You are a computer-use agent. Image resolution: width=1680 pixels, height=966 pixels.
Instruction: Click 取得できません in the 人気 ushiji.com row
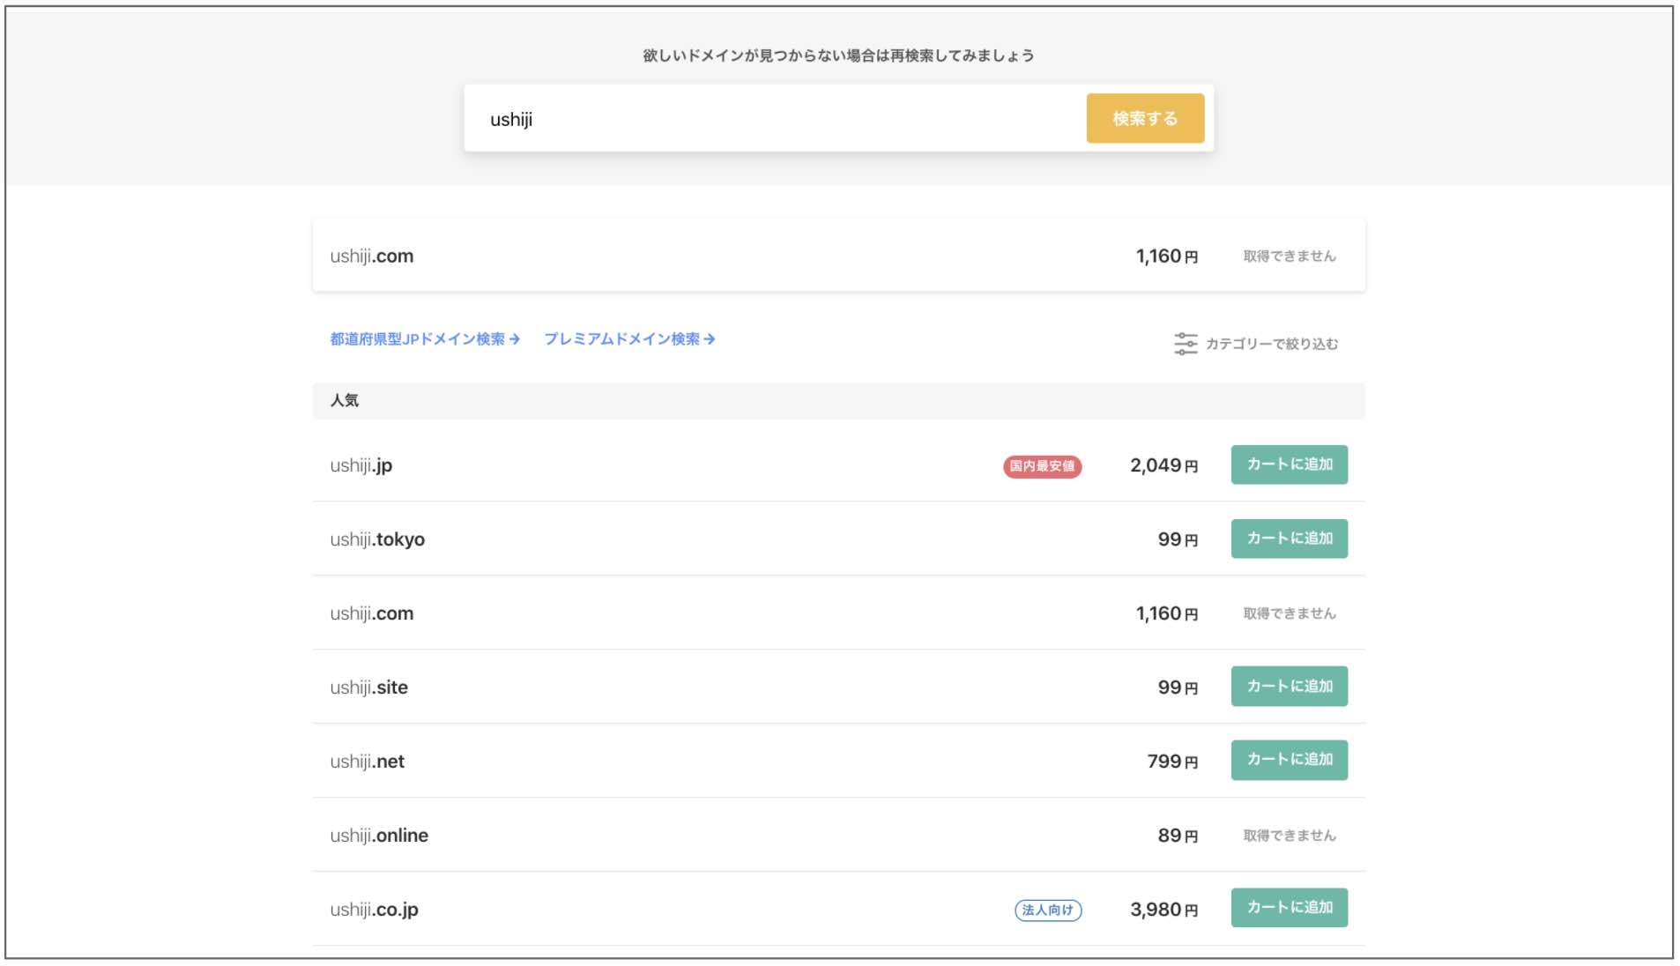1290,613
